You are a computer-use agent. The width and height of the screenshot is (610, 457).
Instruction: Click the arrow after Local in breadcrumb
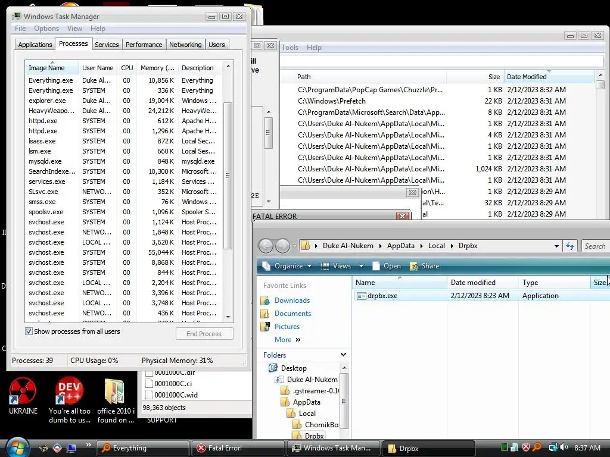(452, 246)
